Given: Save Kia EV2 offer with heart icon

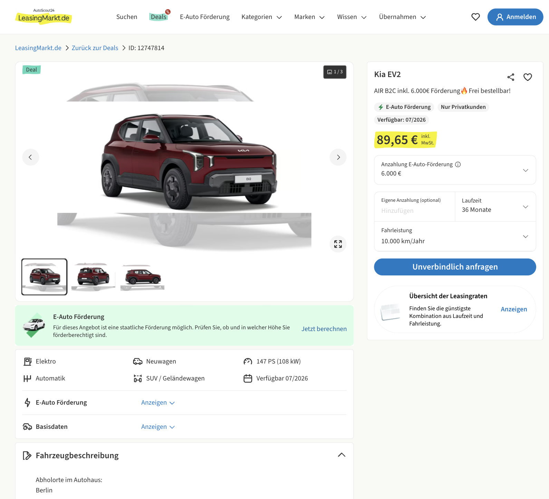Looking at the screenshot, I should 527,77.
